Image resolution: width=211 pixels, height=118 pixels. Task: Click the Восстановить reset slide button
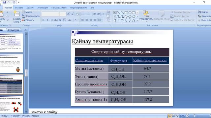click(x=31, y=16)
